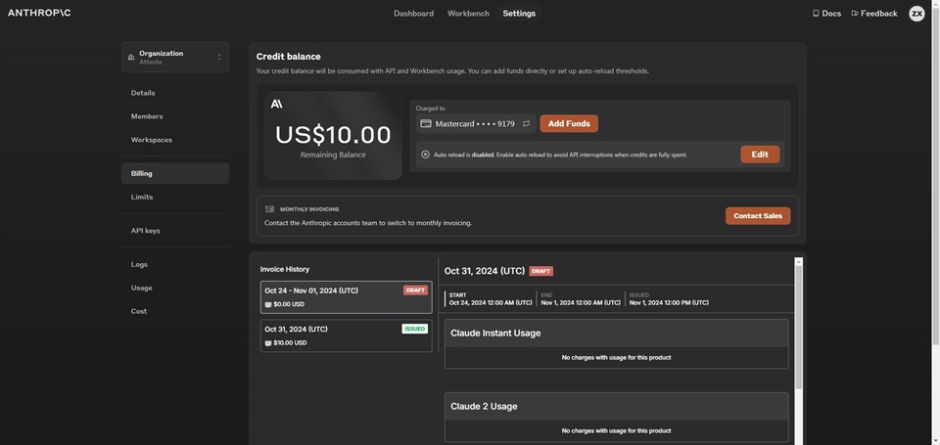The height and width of the screenshot is (445, 940).
Task: Click the Invoice History heading
Action: pos(285,270)
